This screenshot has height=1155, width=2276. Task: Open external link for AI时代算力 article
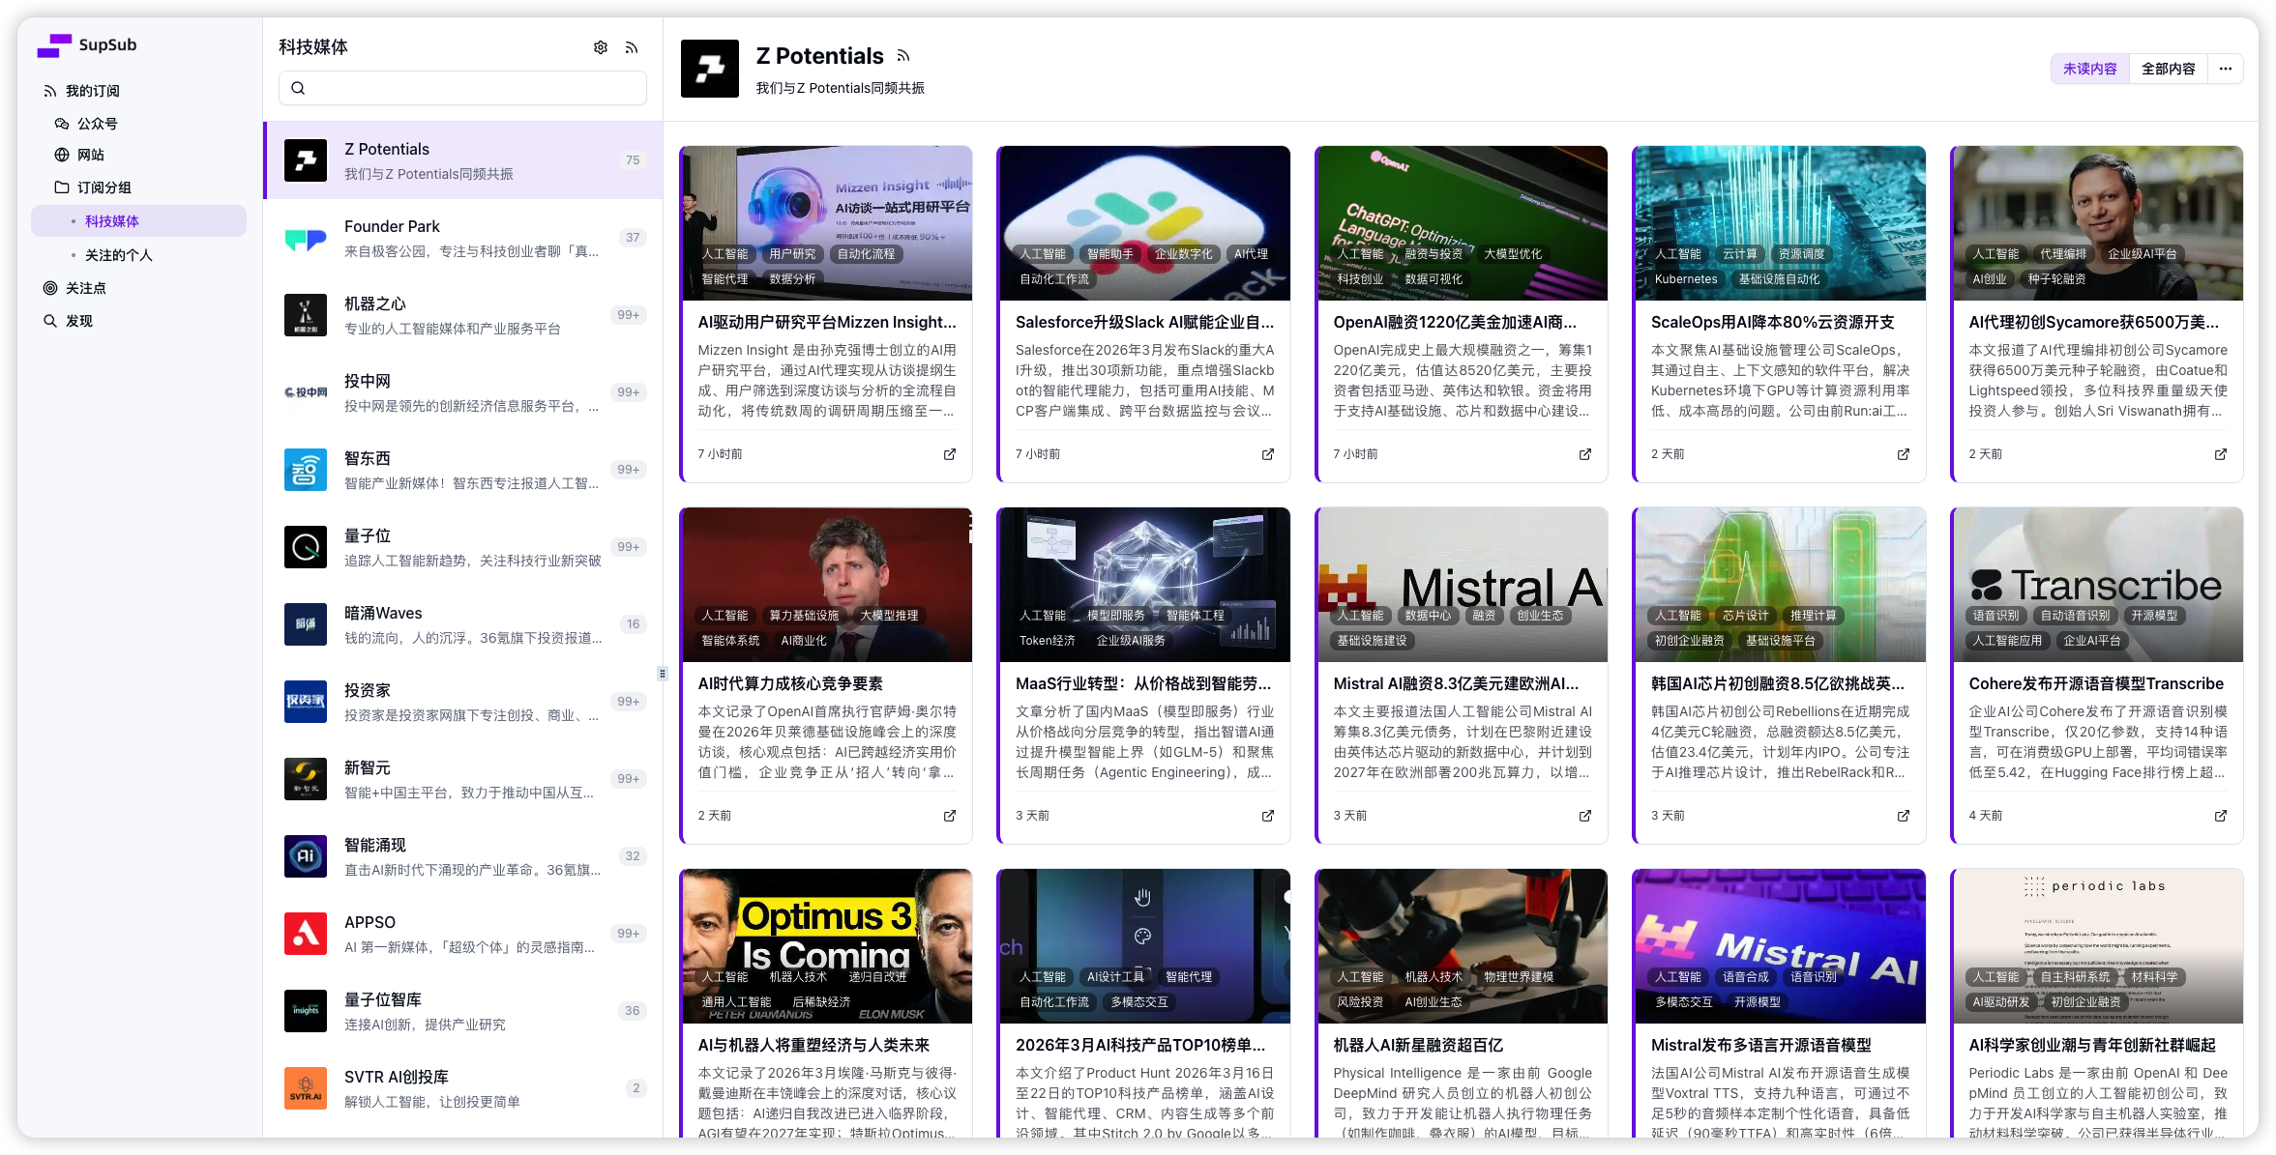pos(950,816)
